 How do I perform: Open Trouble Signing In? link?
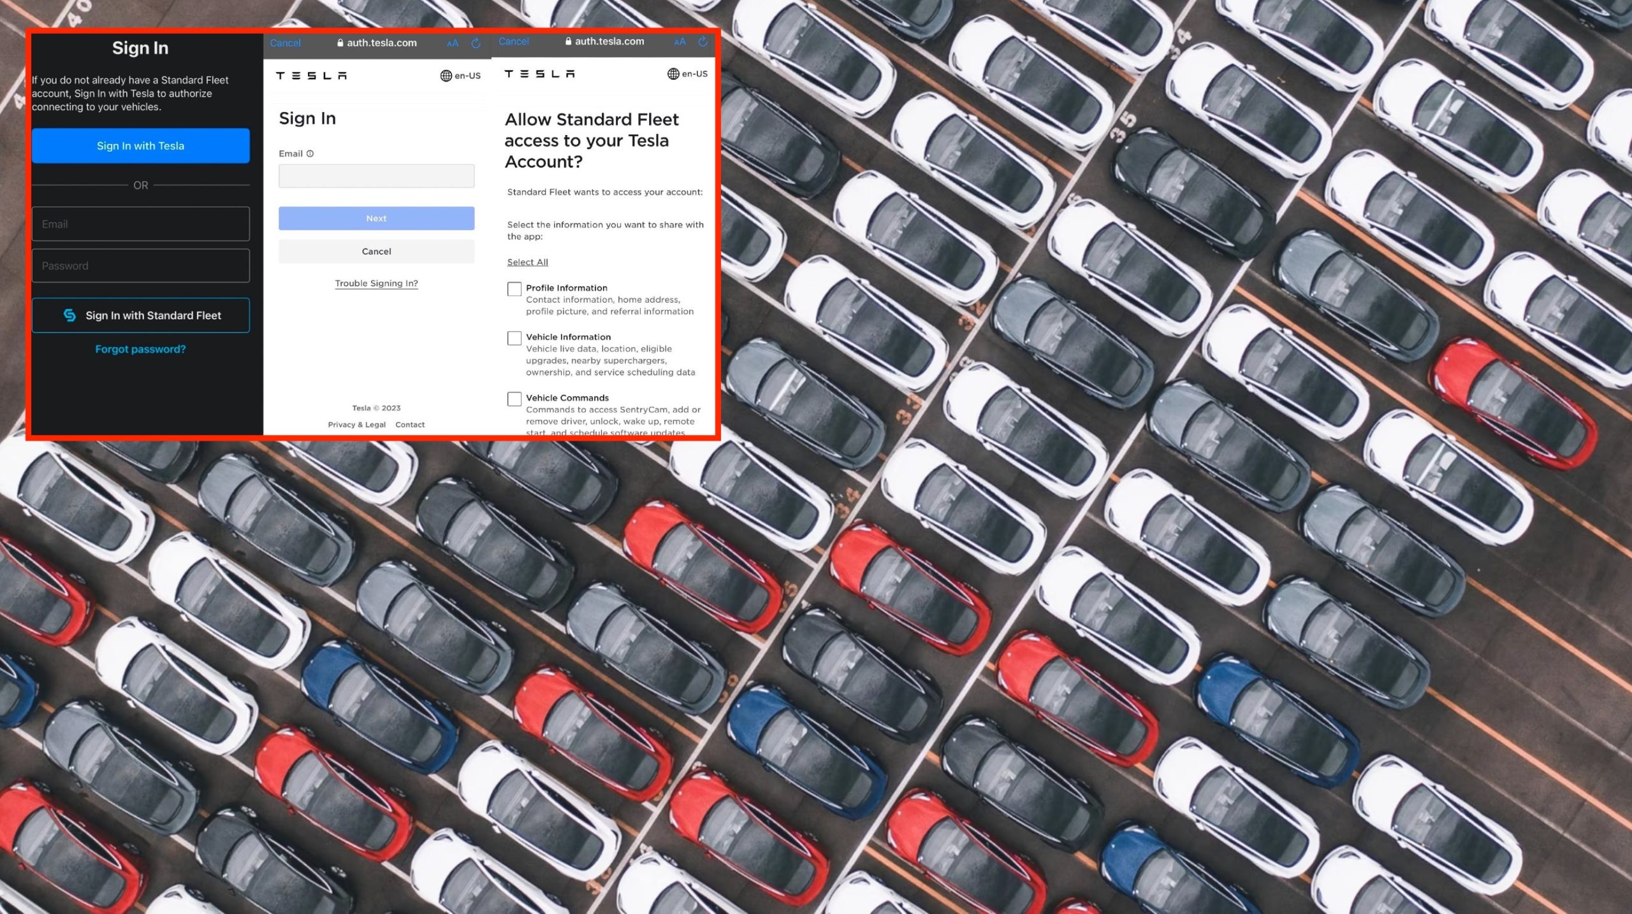pos(376,283)
